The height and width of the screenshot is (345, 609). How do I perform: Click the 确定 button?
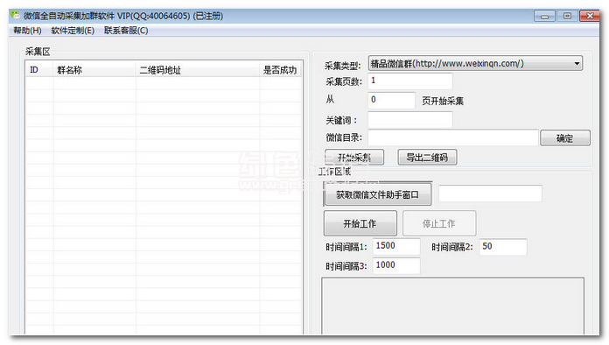(565, 138)
